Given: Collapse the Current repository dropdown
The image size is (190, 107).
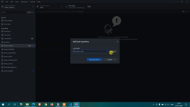Looking at the screenshot, I should [x=18, y=7].
